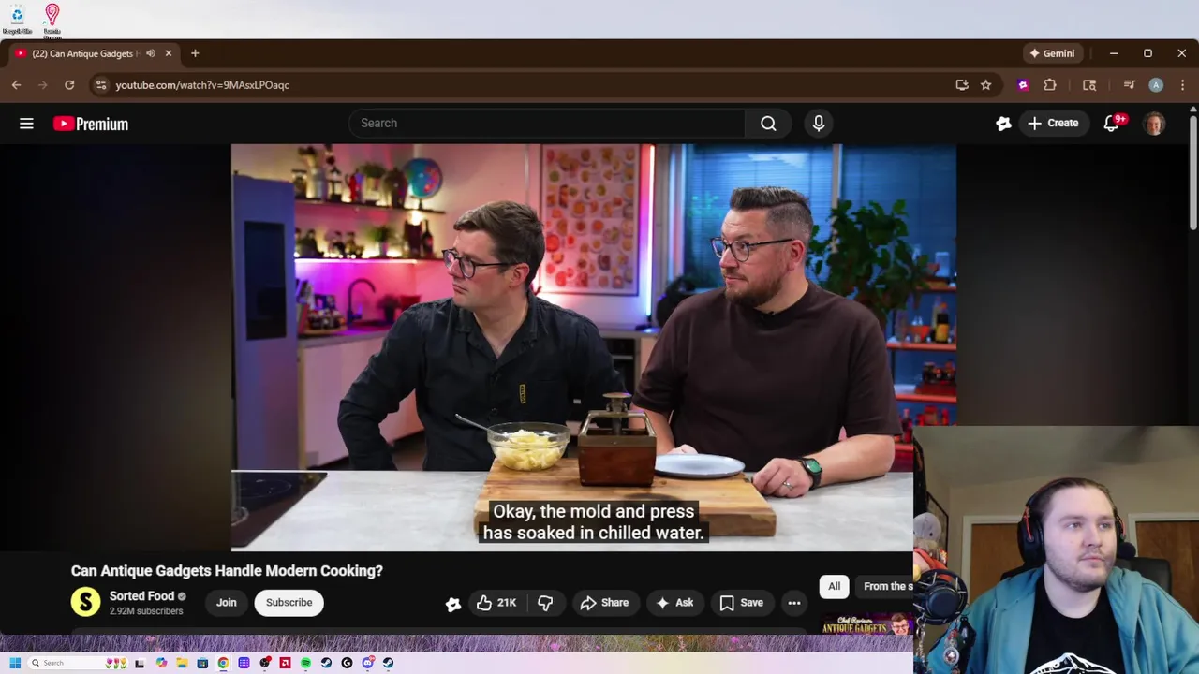This screenshot has height=674, width=1199.
Task: Click video title Can Antique Gadgets Handle Modern Cooking
Action: pos(227,570)
